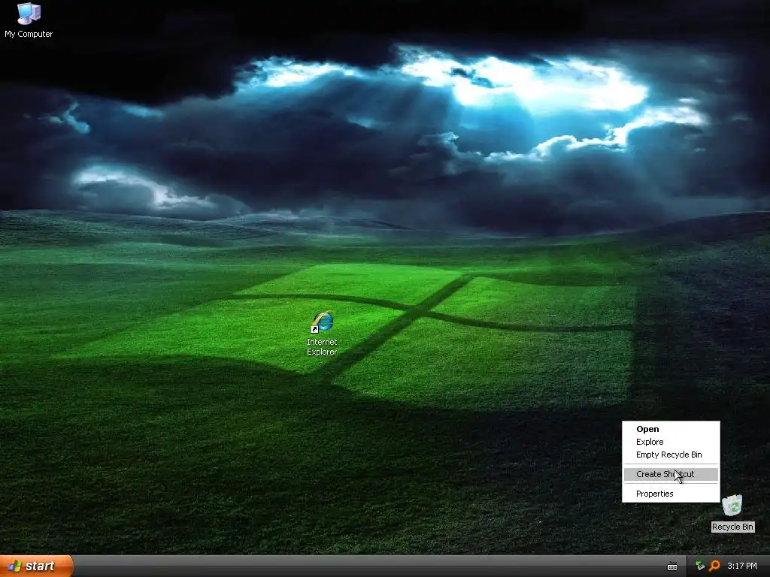Click the Internet Explorer label text

[322, 347]
